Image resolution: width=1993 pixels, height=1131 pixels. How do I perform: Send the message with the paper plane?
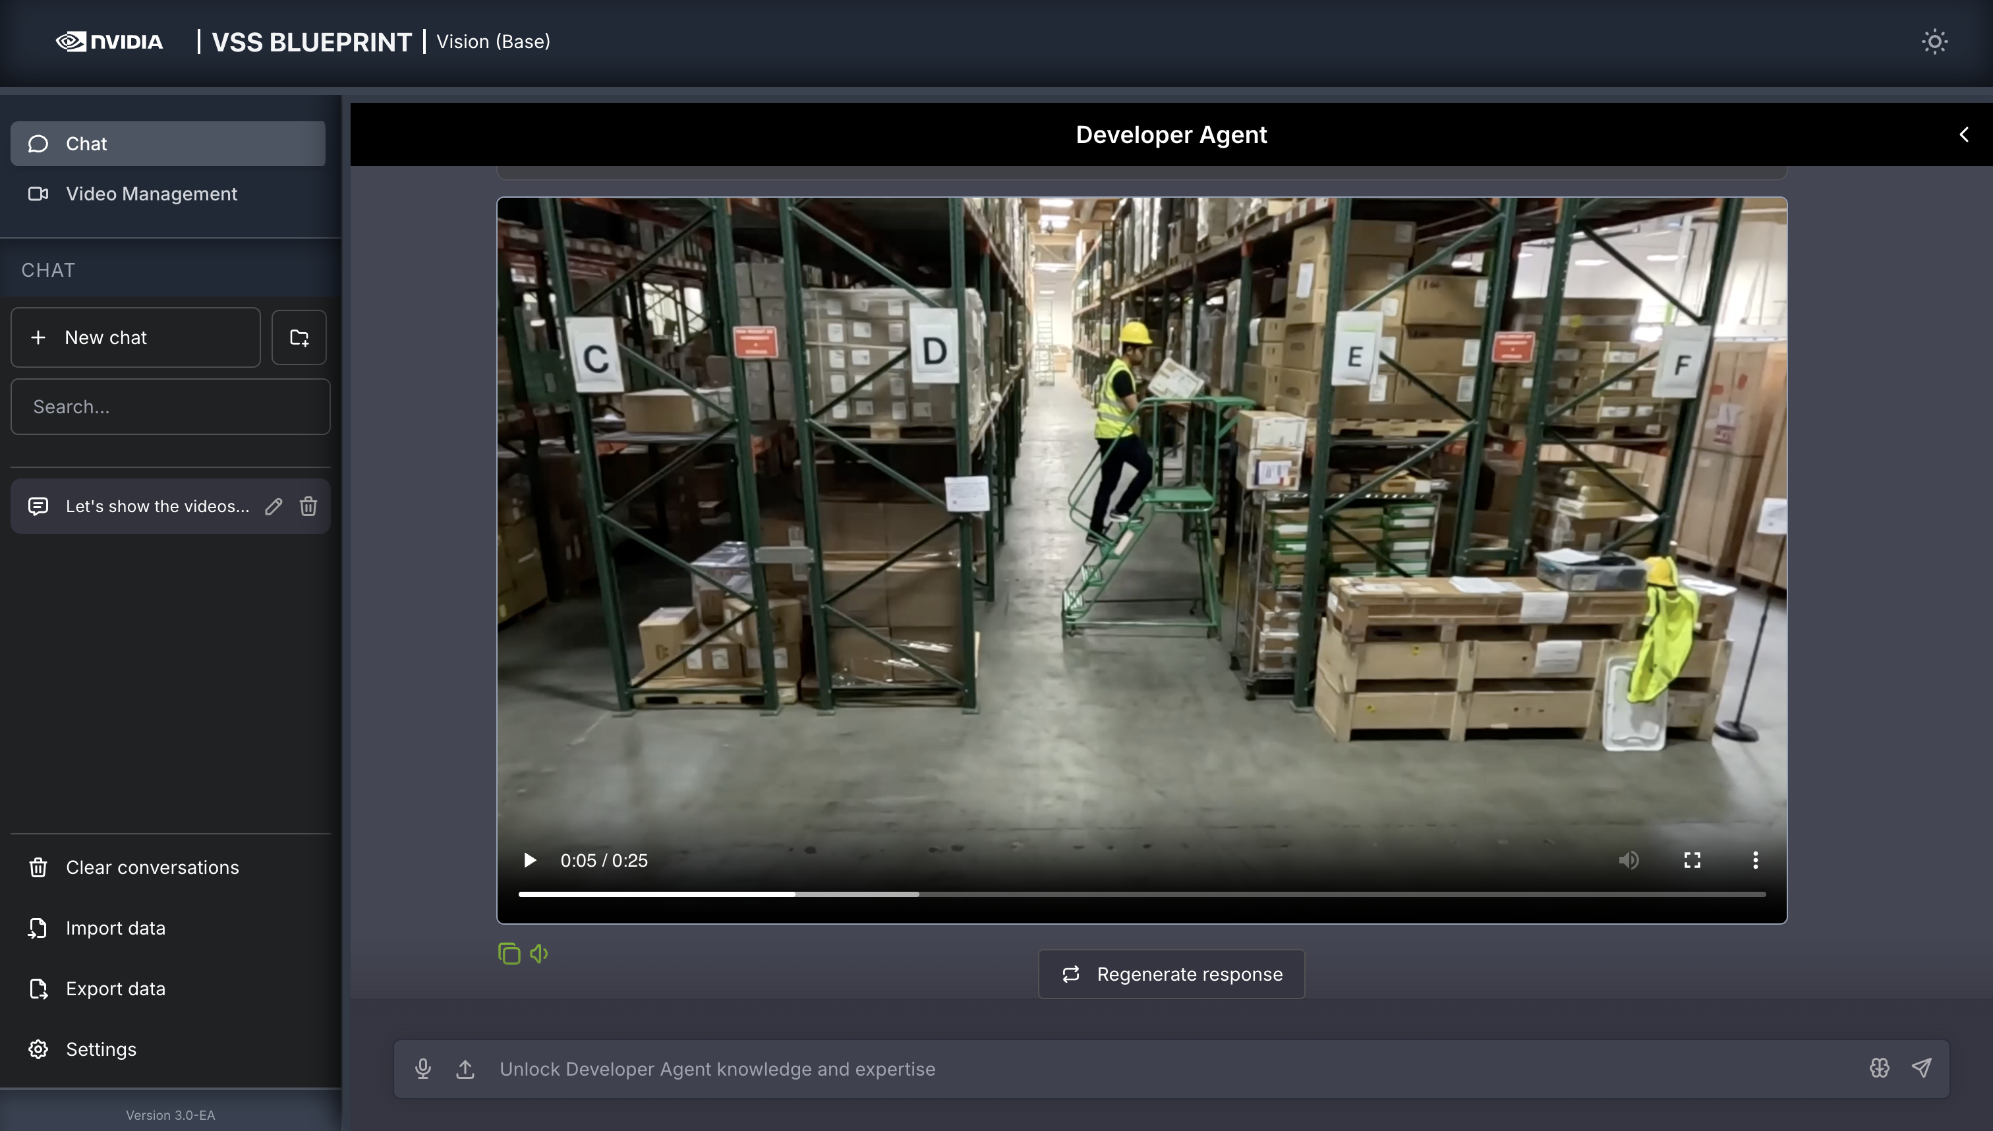[1922, 1068]
